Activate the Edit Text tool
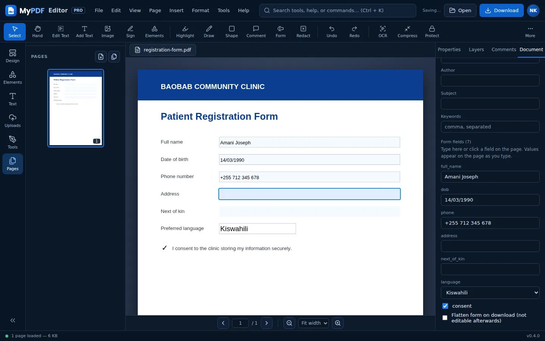The width and height of the screenshot is (545, 341). [61, 31]
